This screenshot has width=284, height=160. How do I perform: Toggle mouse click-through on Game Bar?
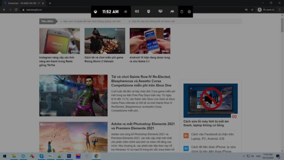pos(182,12)
